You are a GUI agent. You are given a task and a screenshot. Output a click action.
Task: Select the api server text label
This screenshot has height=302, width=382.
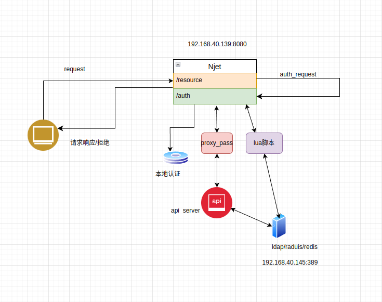pos(186,211)
